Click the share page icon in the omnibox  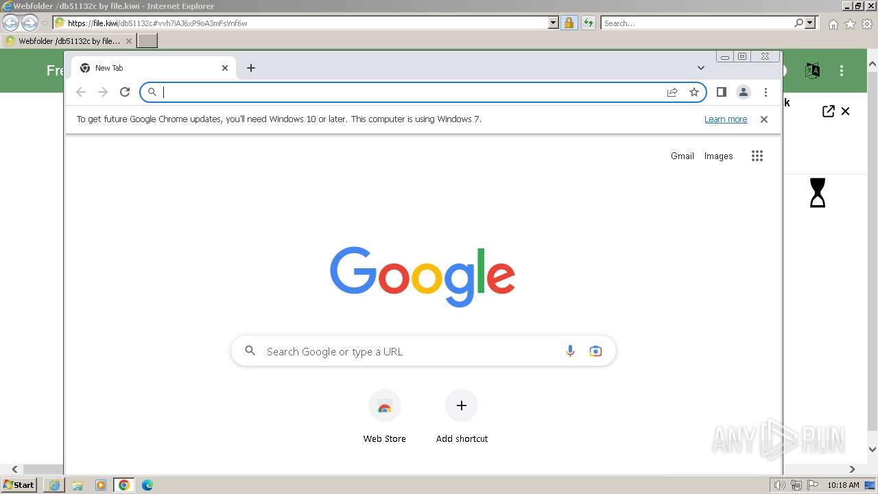(x=672, y=92)
